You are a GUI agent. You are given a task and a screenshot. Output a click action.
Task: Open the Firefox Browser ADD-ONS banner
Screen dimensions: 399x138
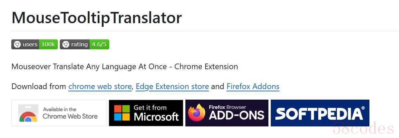coord(227,113)
